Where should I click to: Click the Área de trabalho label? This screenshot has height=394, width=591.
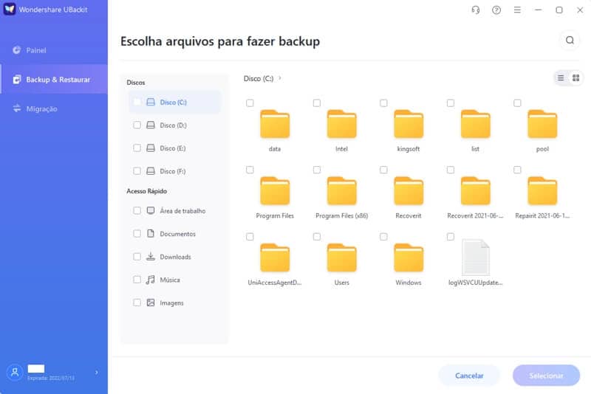182,211
